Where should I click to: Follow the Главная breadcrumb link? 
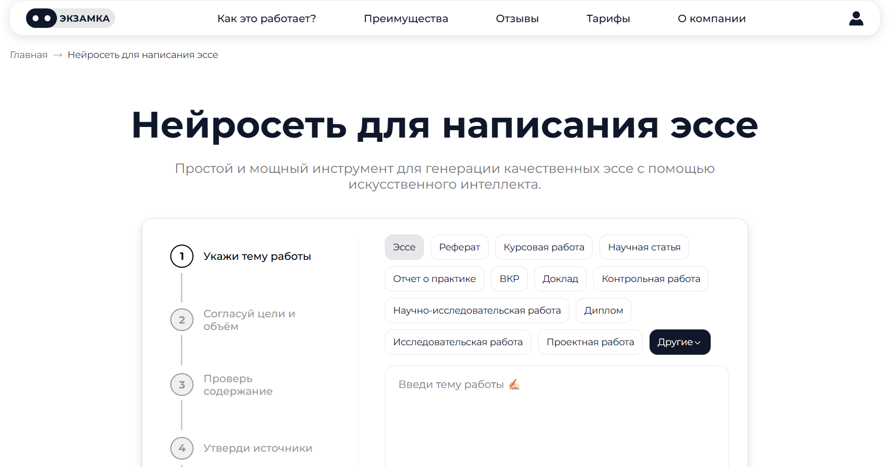[29, 55]
